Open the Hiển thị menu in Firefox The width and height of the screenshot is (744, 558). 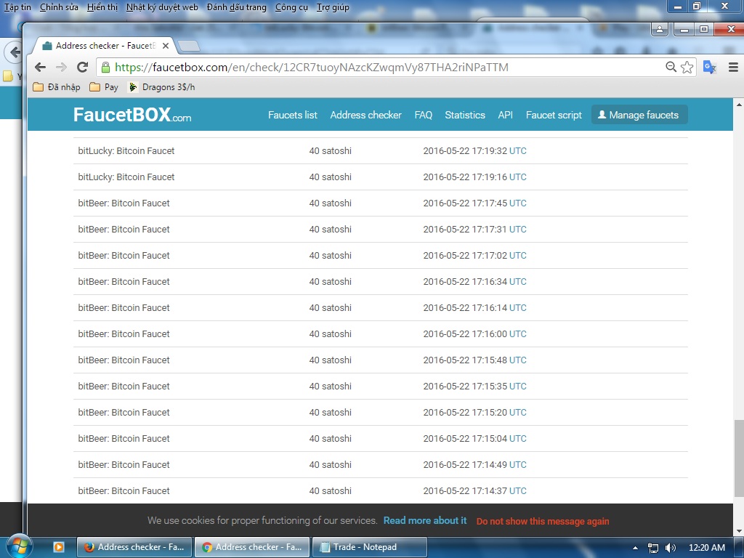102,7
